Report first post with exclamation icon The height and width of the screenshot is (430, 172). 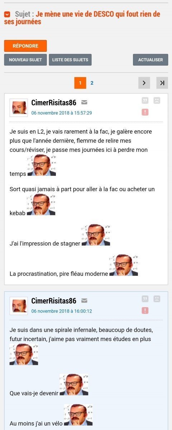pos(145,112)
